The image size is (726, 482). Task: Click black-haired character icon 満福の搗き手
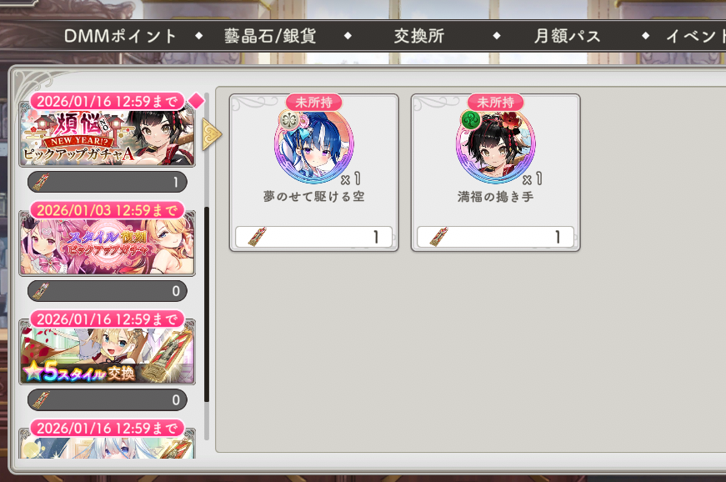click(x=495, y=144)
